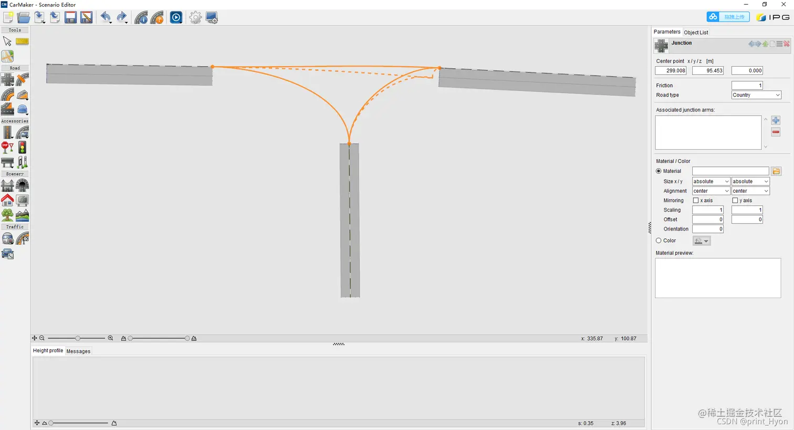Enable x axis mirroring checkbox
The height and width of the screenshot is (430, 794).
[x=696, y=201]
